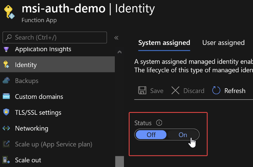This screenshot has width=253, height=167.
Task: Switch to the User assigned tab
Action: [x=223, y=43]
